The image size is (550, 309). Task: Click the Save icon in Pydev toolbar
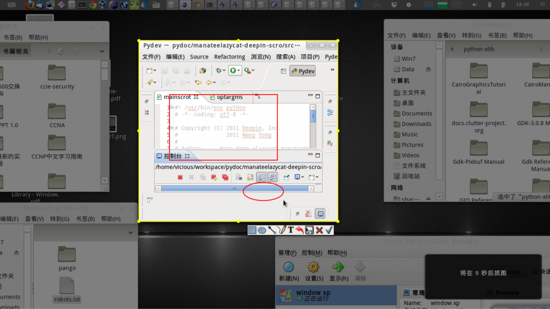pyautogui.click(x=164, y=70)
